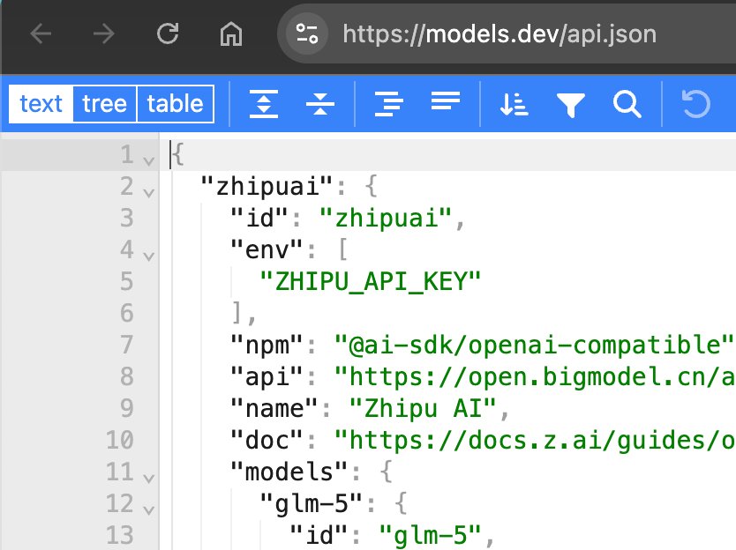Click the "api" key on line 8
This screenshot has width=736, height=550.
coord(267,377)
